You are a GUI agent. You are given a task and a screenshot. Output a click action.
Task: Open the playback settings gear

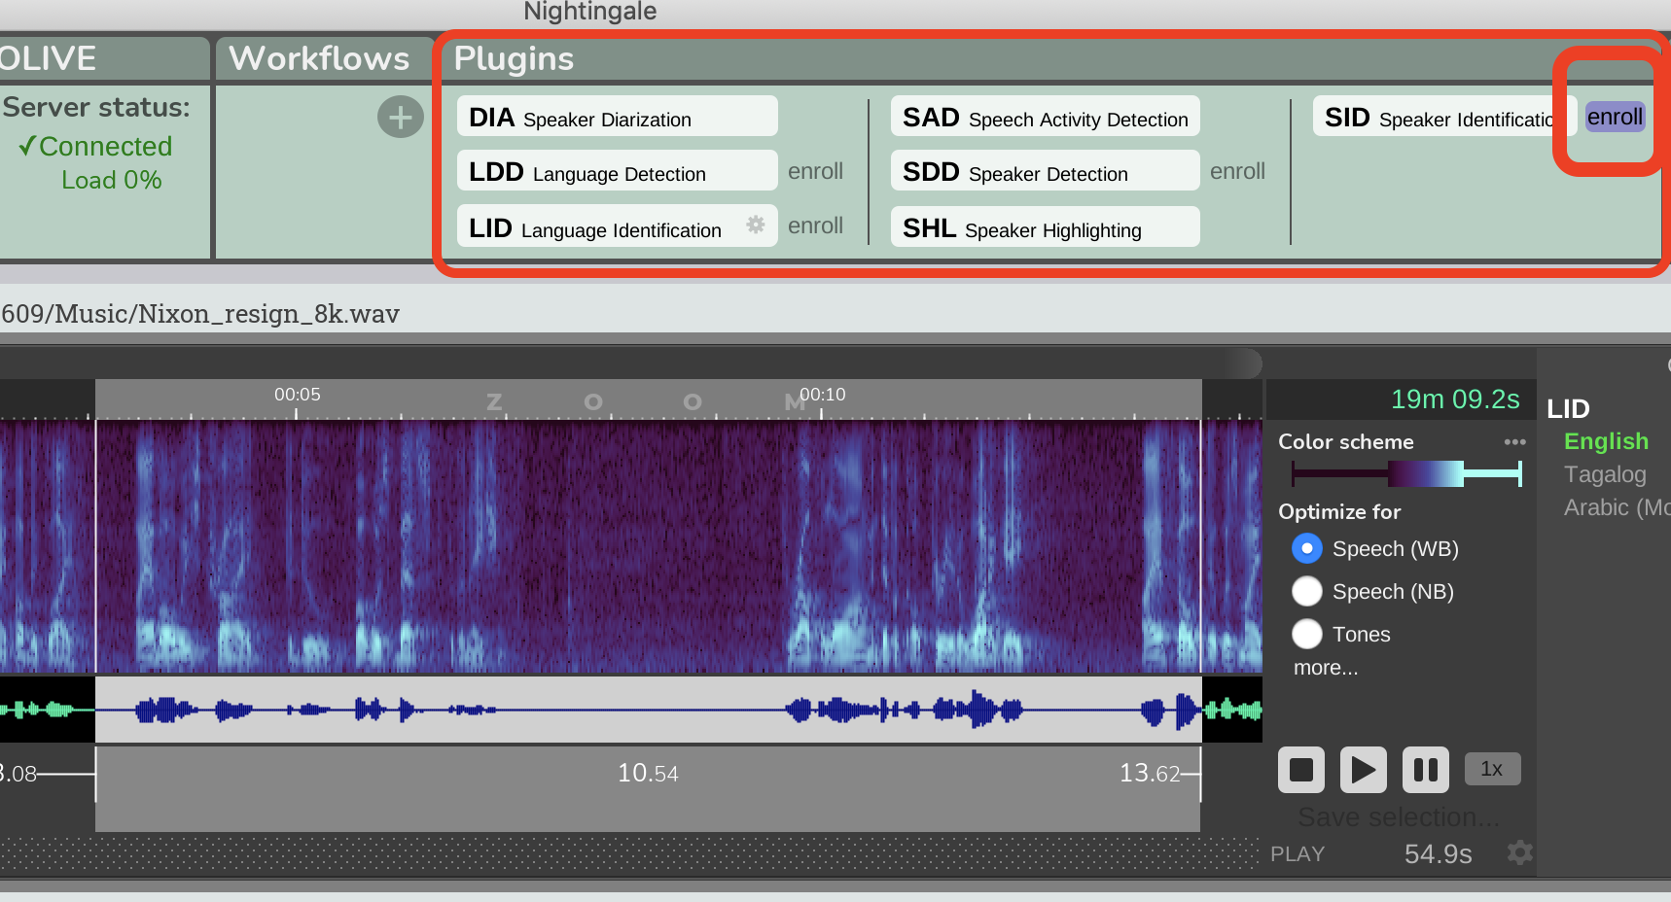tap(1520, 852)
